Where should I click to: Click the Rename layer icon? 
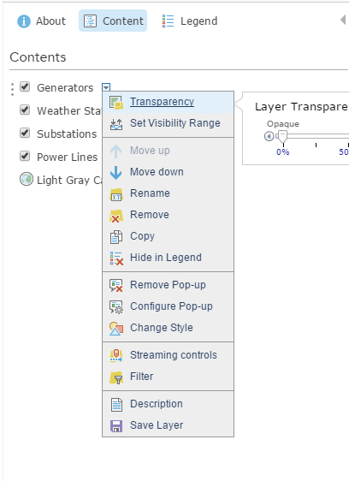click(116, 194)
